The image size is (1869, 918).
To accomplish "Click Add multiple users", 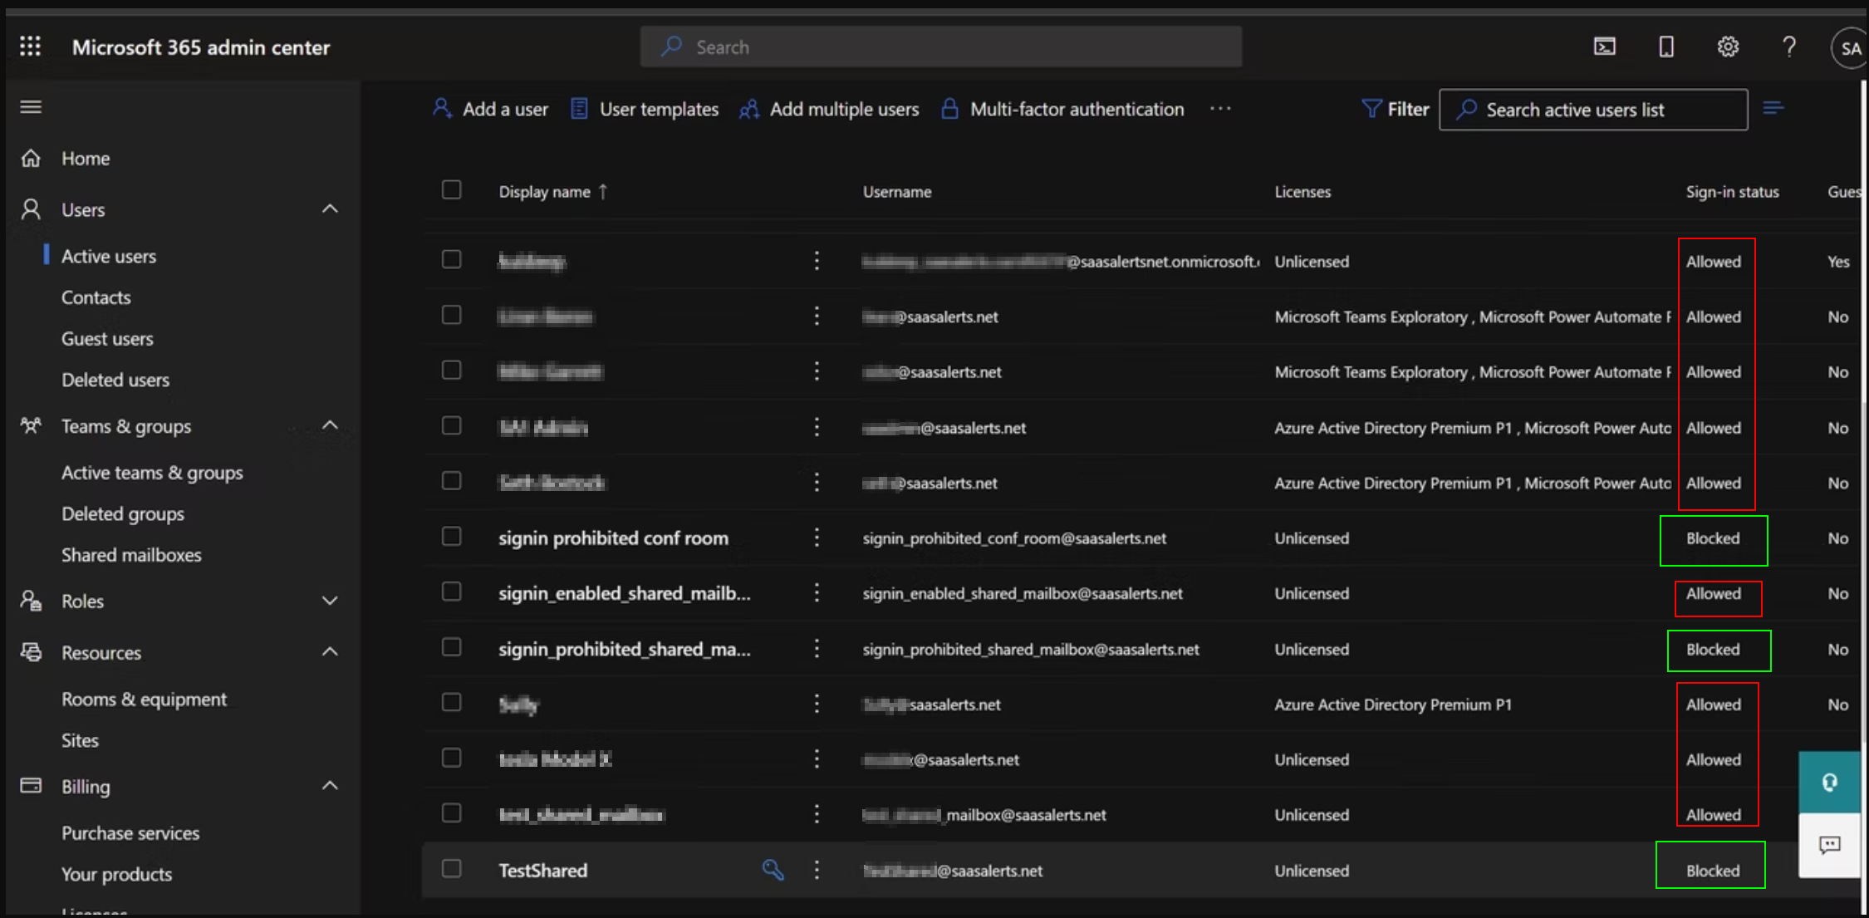I will click(829, 109).
